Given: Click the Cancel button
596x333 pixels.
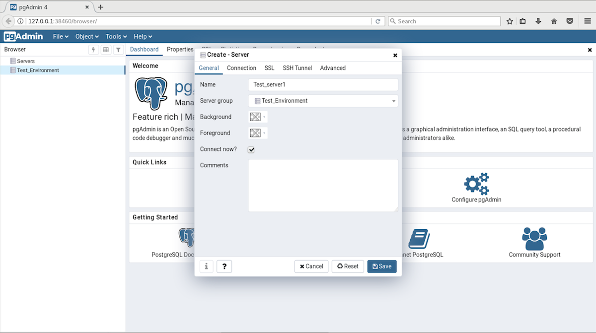Looking at the screenshot, I should click(x=311, y=266).
